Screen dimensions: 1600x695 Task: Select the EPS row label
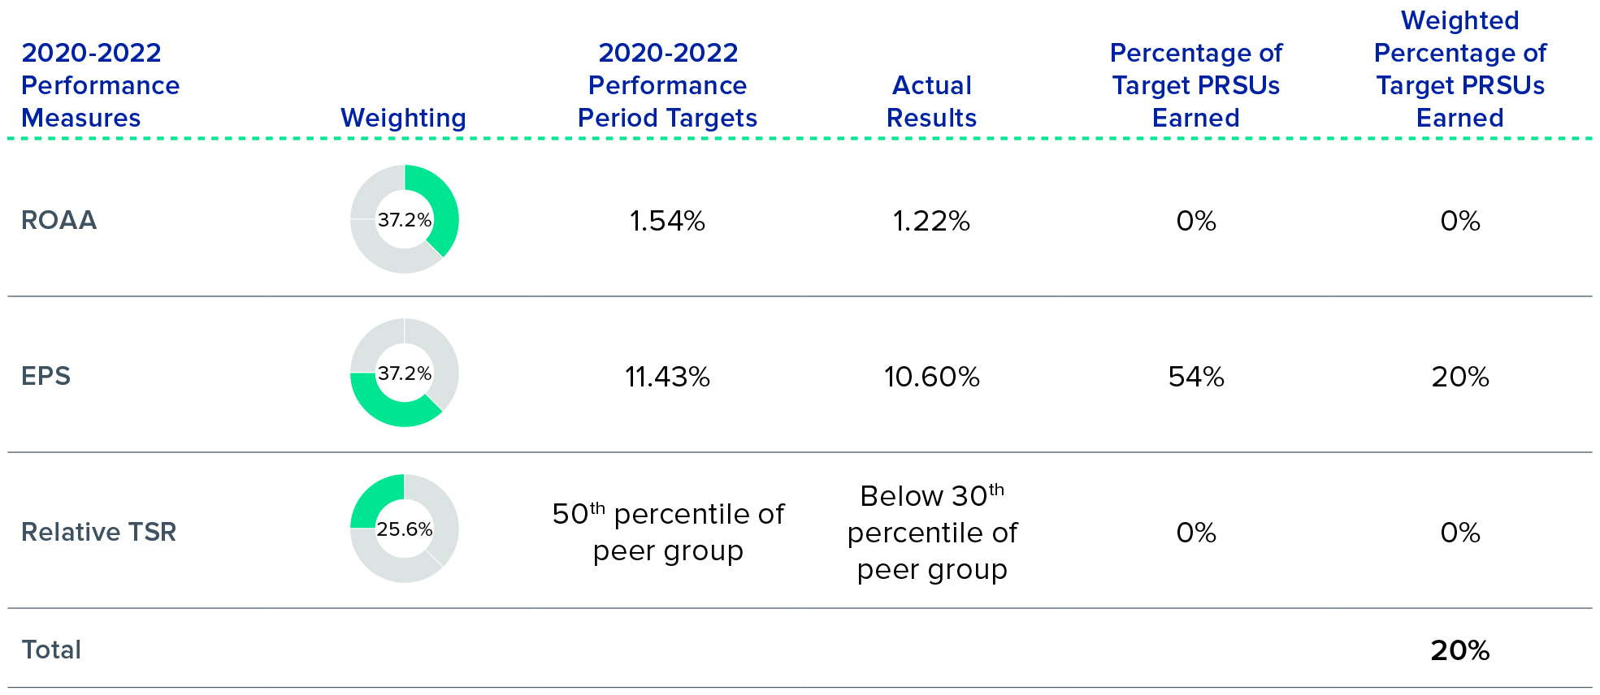pos(46,376)
